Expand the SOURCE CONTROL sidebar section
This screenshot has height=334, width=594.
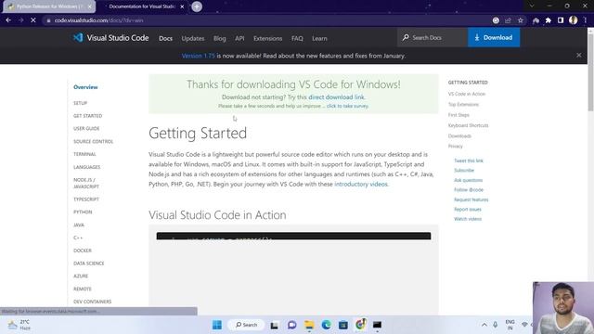tap(93, 142)
